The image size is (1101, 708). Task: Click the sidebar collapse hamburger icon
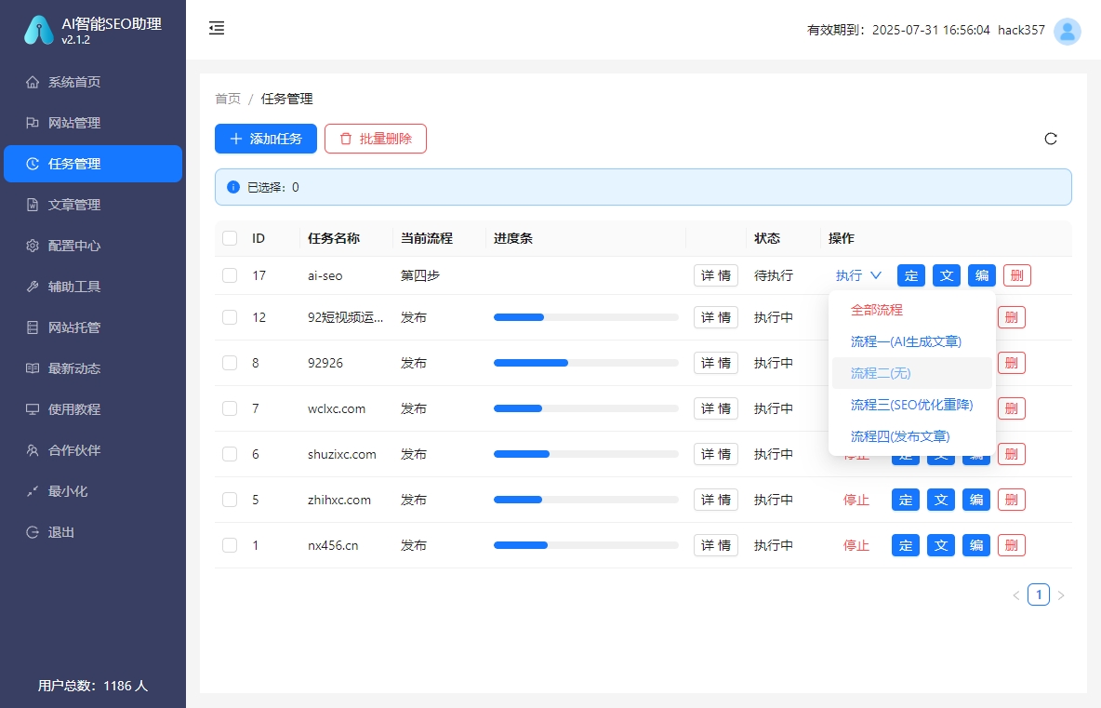coord(217,28)
